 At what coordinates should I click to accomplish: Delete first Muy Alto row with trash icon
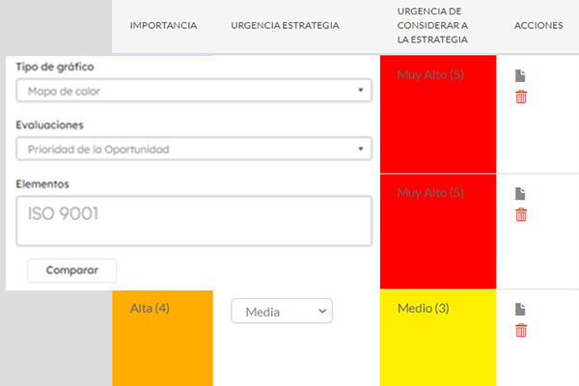(x=521, y=96)
